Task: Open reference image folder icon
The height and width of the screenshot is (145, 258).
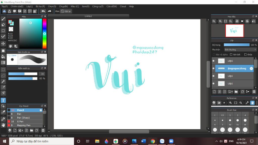Action: pos(219,103)
